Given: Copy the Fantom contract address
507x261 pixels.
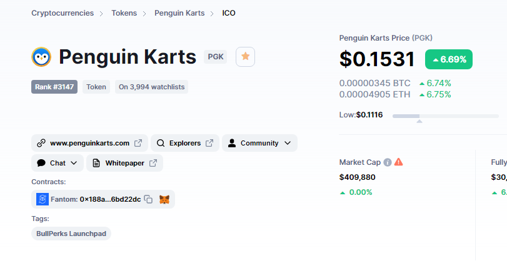Looking at the screenshot, I should point(148,199).
